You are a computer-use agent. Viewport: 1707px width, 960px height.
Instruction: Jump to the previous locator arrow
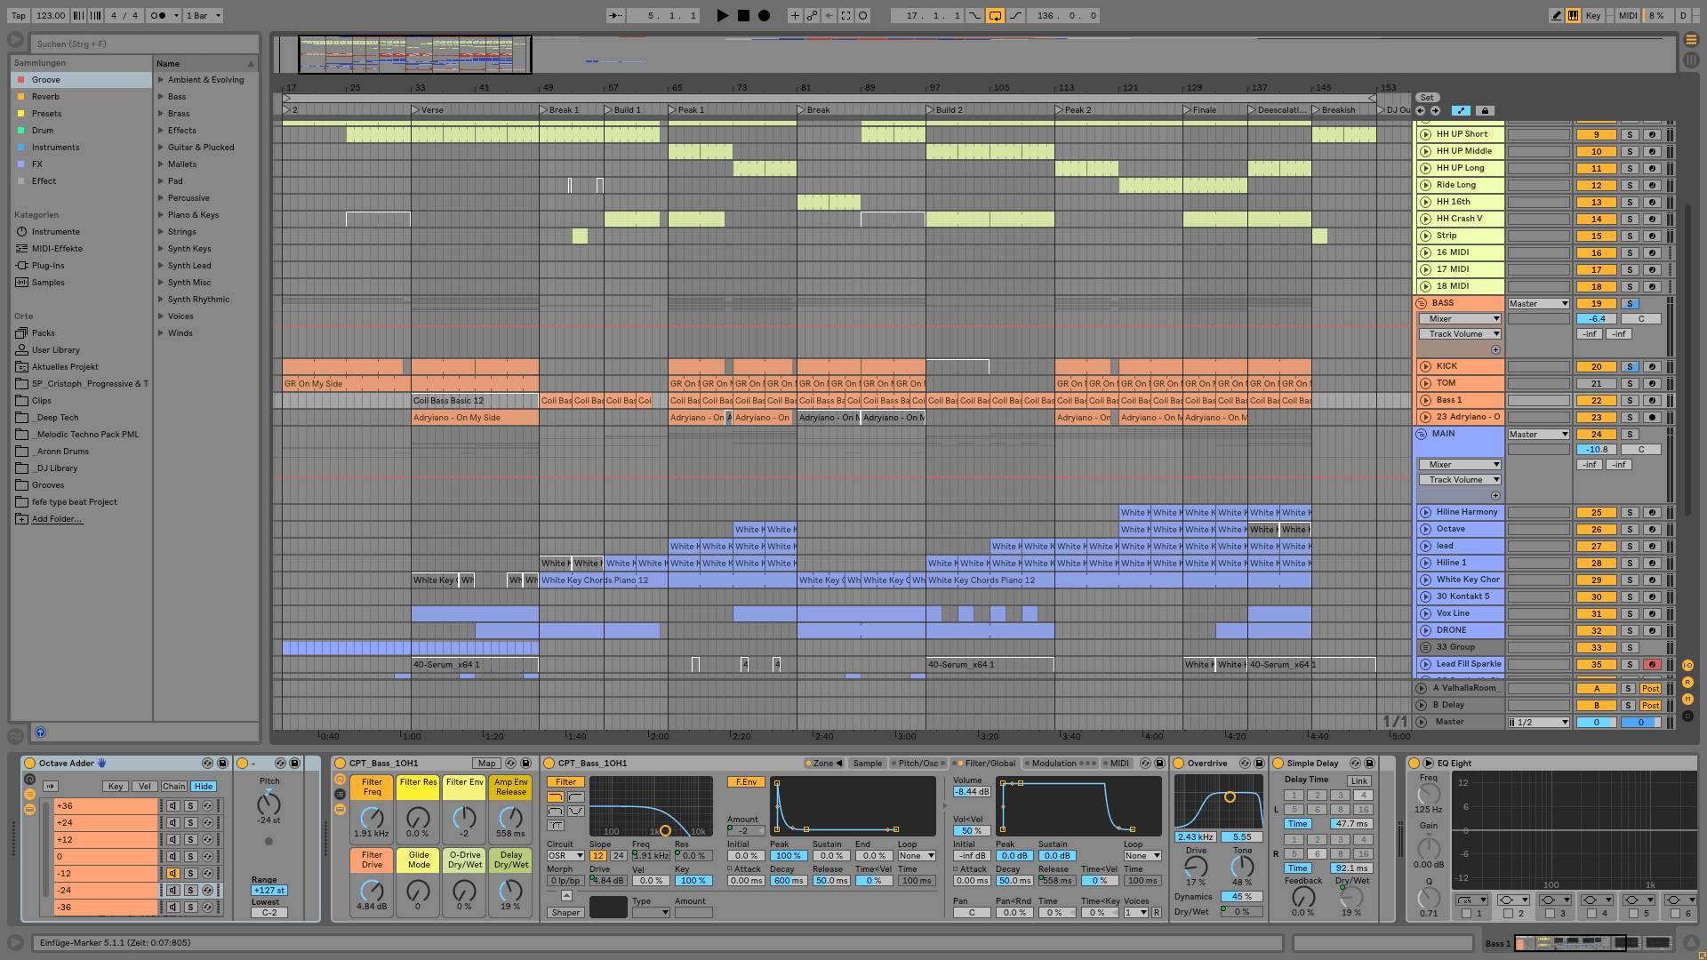(1420, 111)
